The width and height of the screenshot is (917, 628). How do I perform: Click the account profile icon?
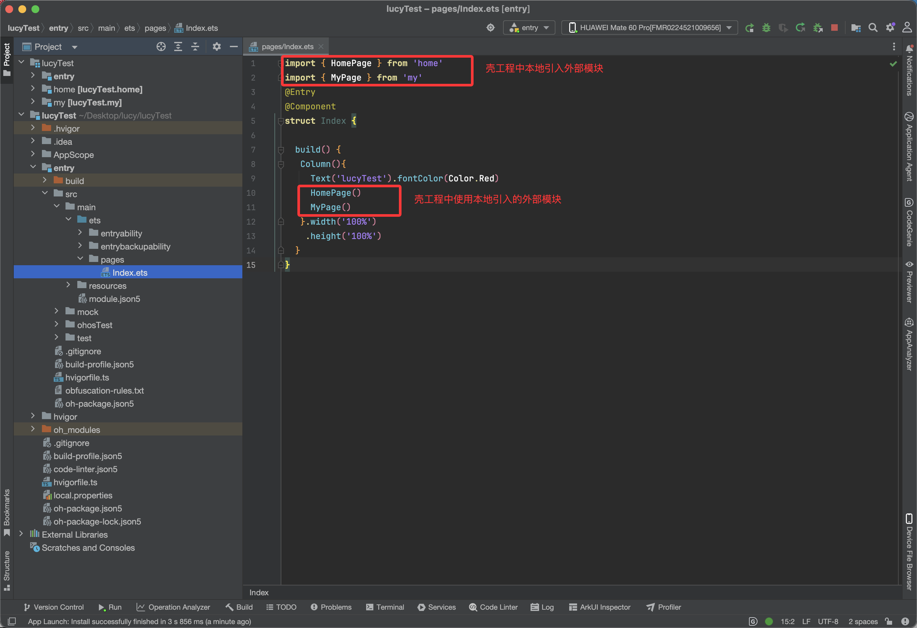907,28
